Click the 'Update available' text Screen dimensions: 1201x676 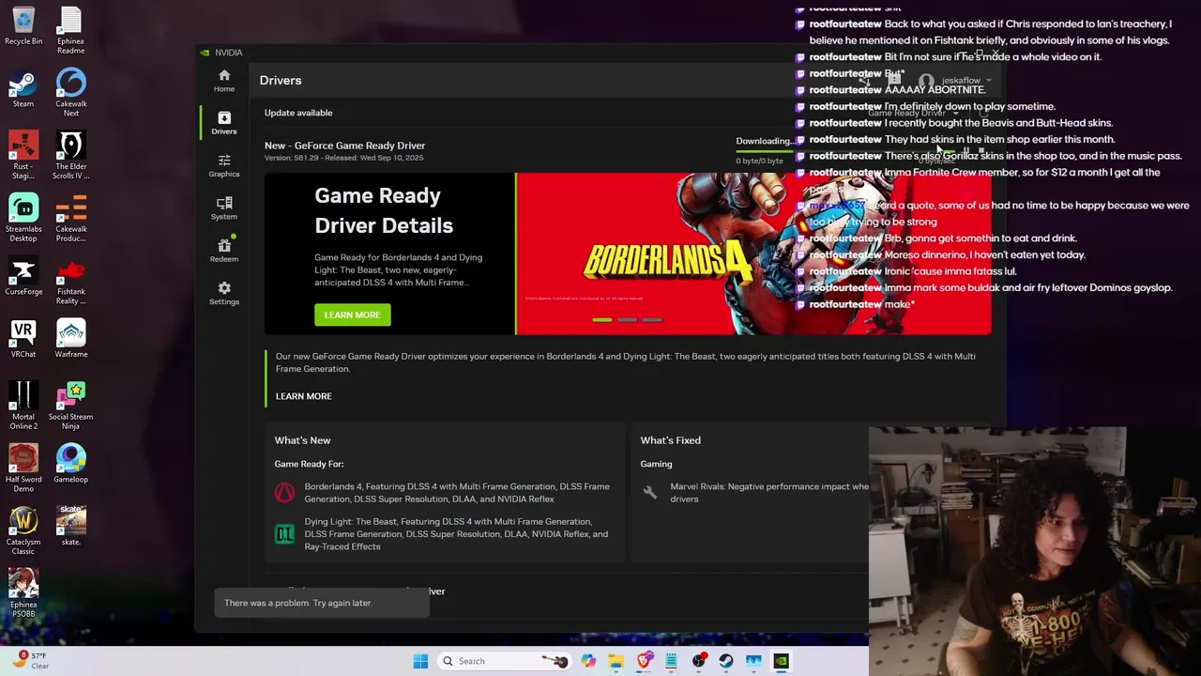298,113
